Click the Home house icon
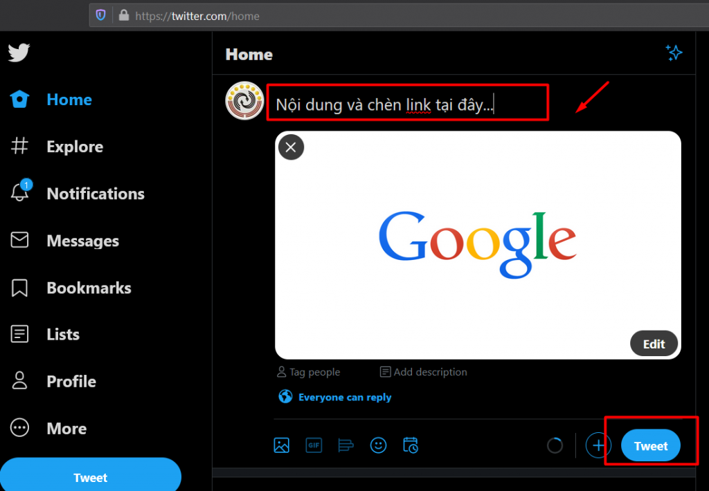The height and width of the screenshot is (491, 709). (19, 99)
